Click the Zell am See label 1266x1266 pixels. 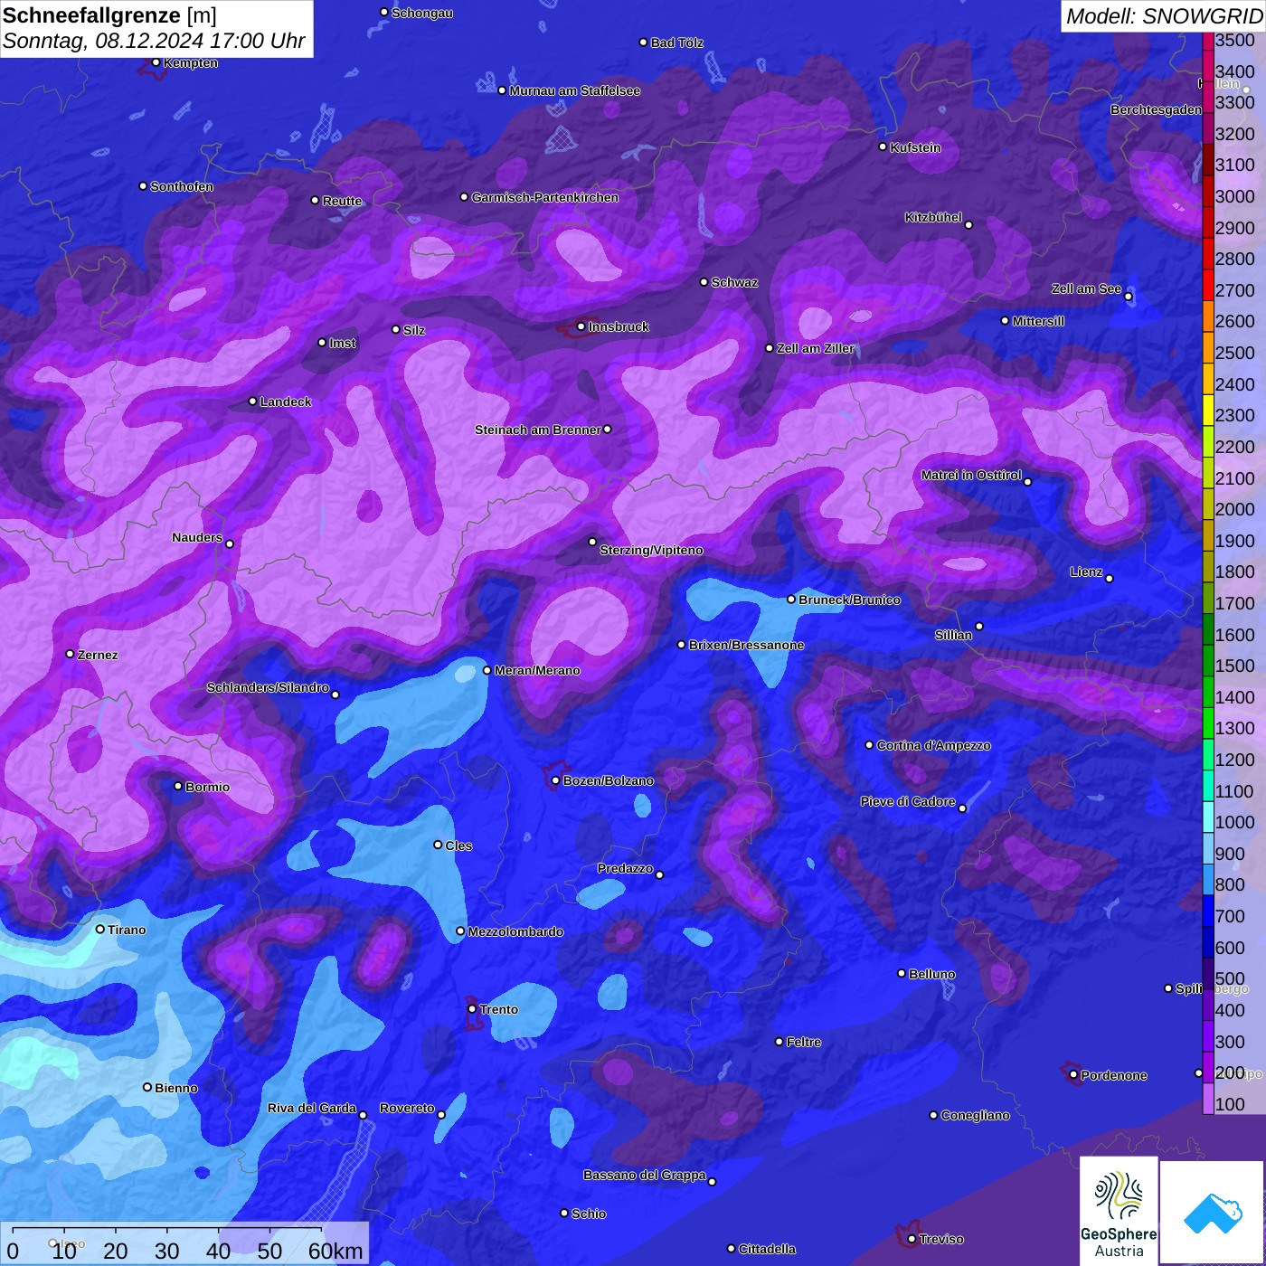click(x=1086, y=288)
